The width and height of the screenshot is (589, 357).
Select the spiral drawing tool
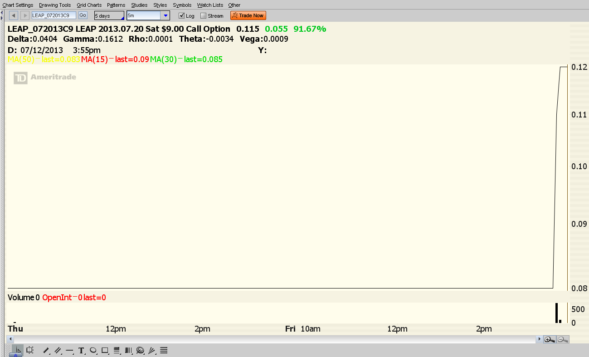click(140, 350)
